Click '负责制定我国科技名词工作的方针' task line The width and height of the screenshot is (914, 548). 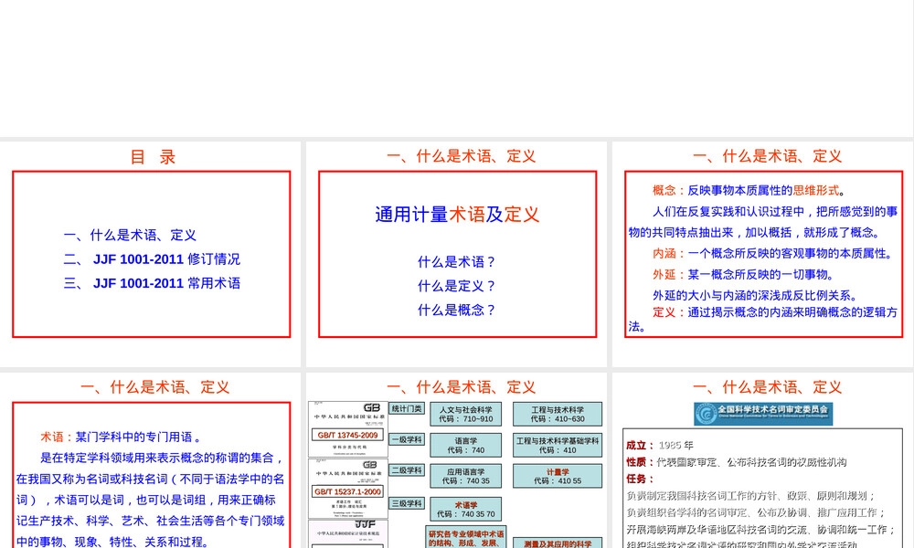(750, 496)
